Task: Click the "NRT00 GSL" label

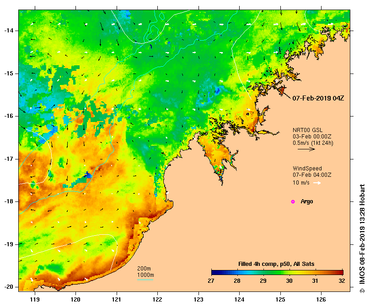Action: pyautogui.click(x=307, y=130)
